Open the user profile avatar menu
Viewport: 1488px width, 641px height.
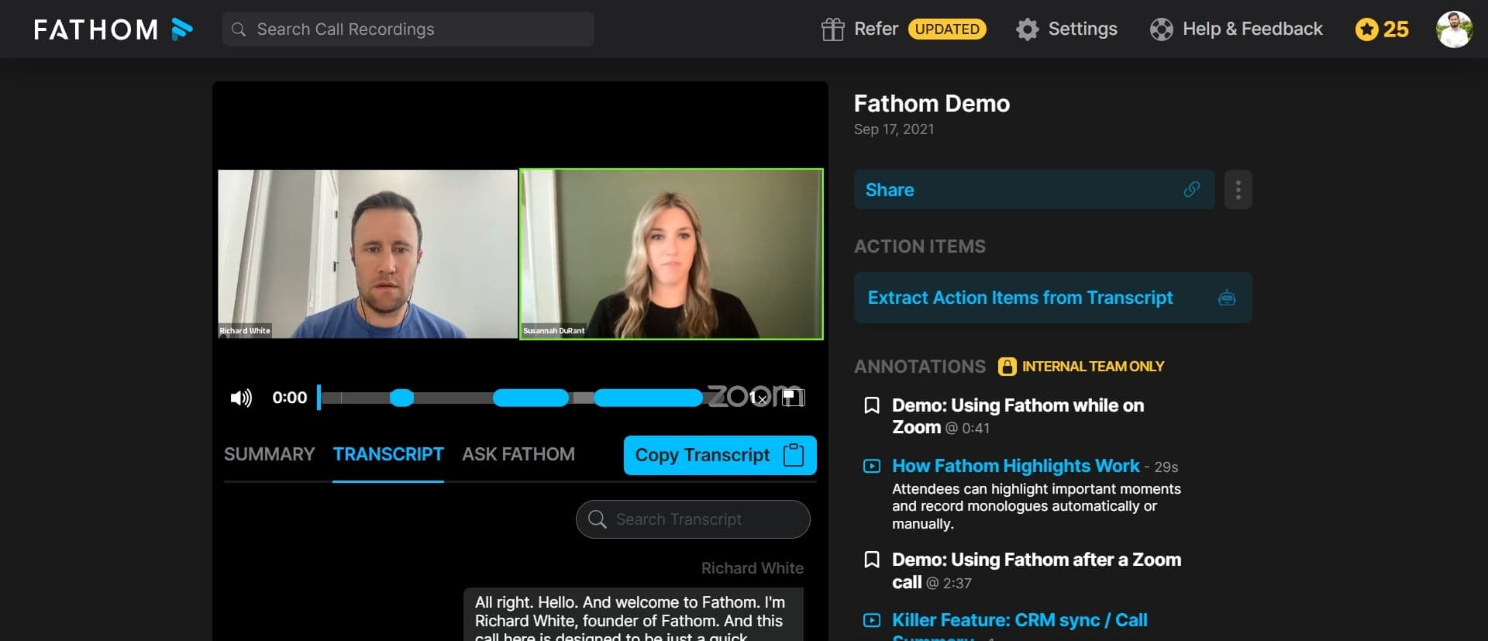pos(1453,29)
